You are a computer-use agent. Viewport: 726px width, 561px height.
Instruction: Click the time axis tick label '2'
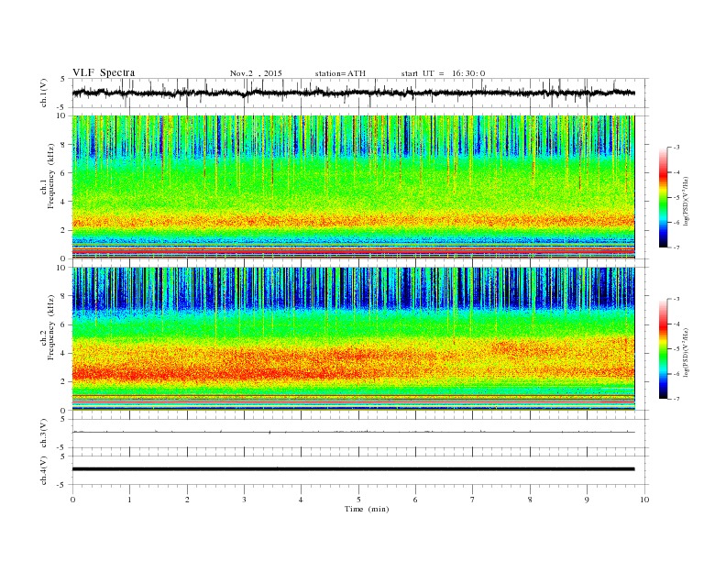pos(187,500)
